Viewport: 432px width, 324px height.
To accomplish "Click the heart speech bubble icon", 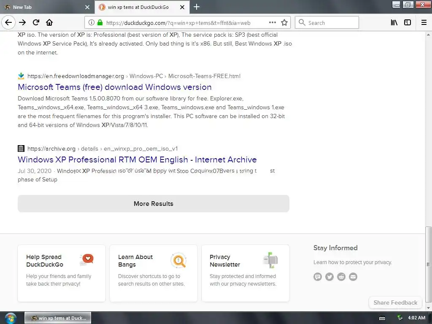I will 87,259.
